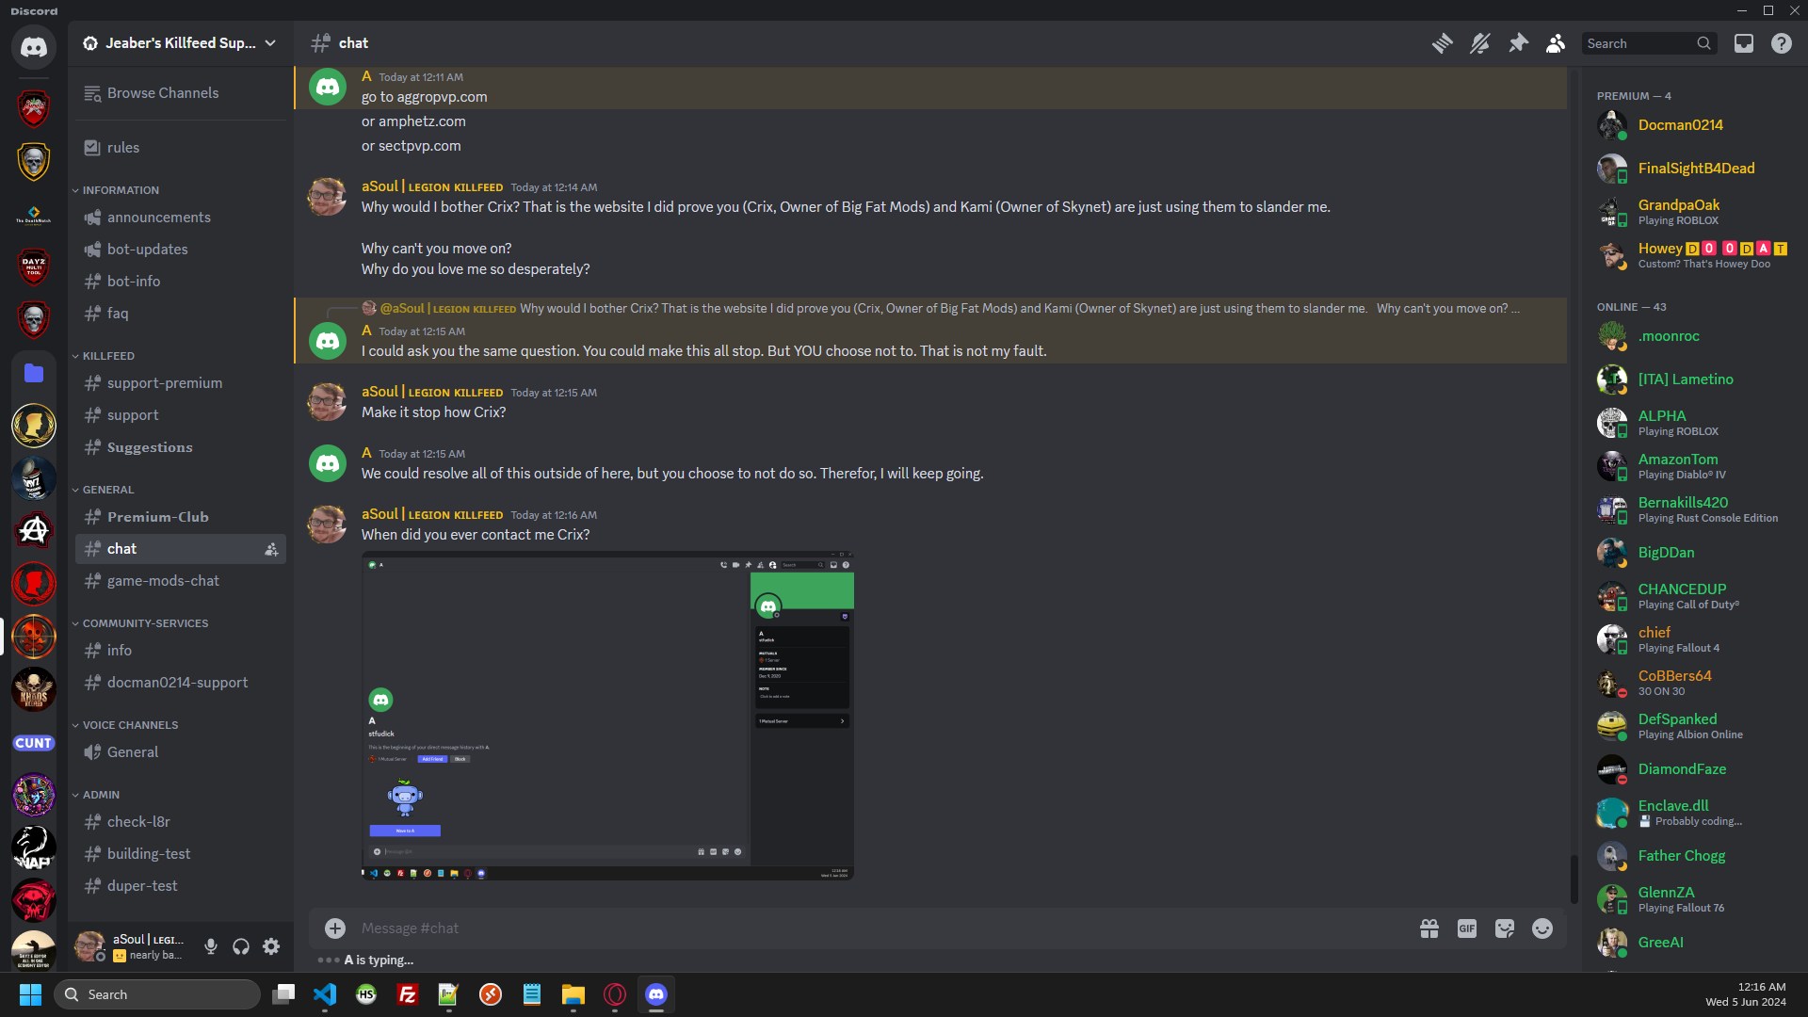
Task: Open the CUNT server icon
Action: (34, 743)
